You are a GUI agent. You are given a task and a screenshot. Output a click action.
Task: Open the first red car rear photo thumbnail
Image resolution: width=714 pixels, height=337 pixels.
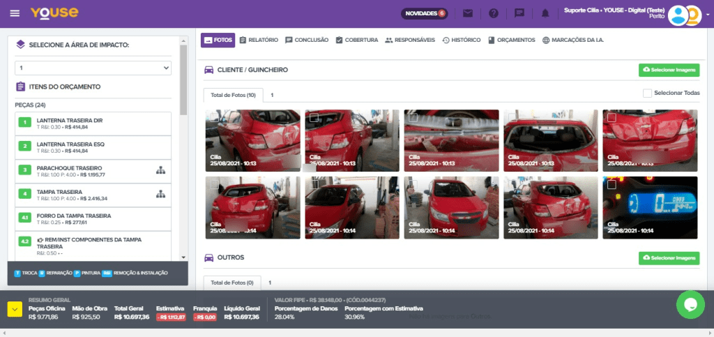[252, 141]
